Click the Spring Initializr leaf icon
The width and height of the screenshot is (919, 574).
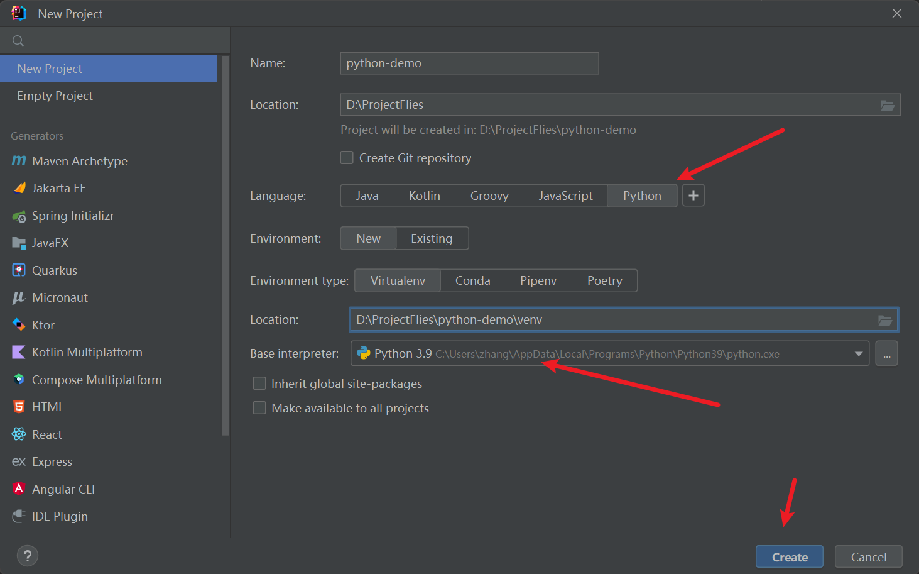pos(19,216)
